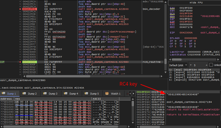221x128 pixels.
Task: Select the EIP register value 0042300A
Action: pyautogui.click(x=186, y=33)
